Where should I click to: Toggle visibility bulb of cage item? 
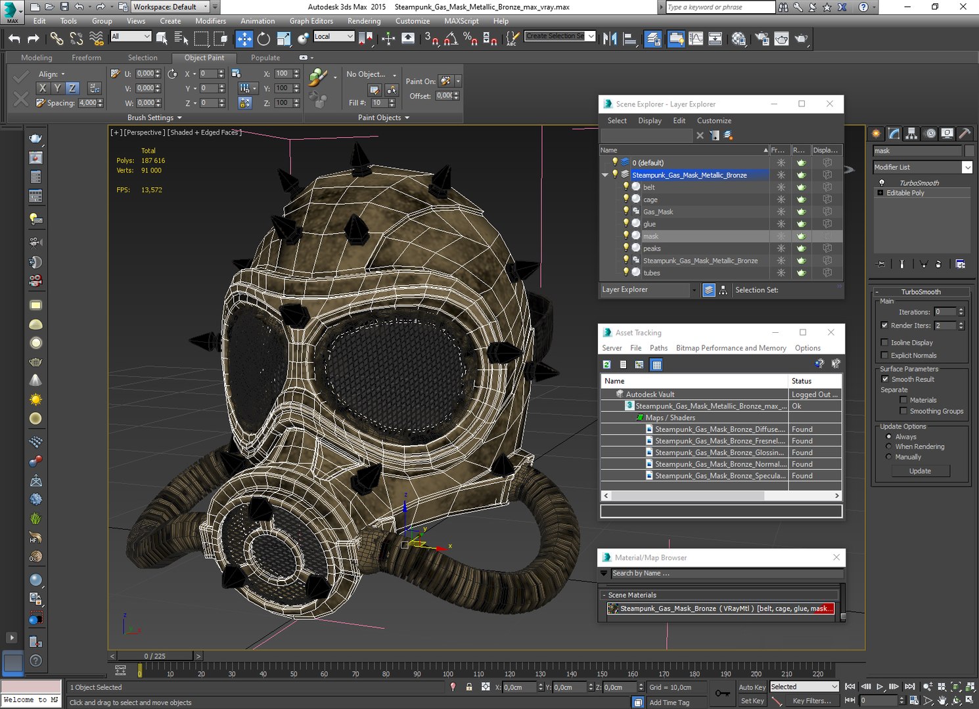[626, 199]
